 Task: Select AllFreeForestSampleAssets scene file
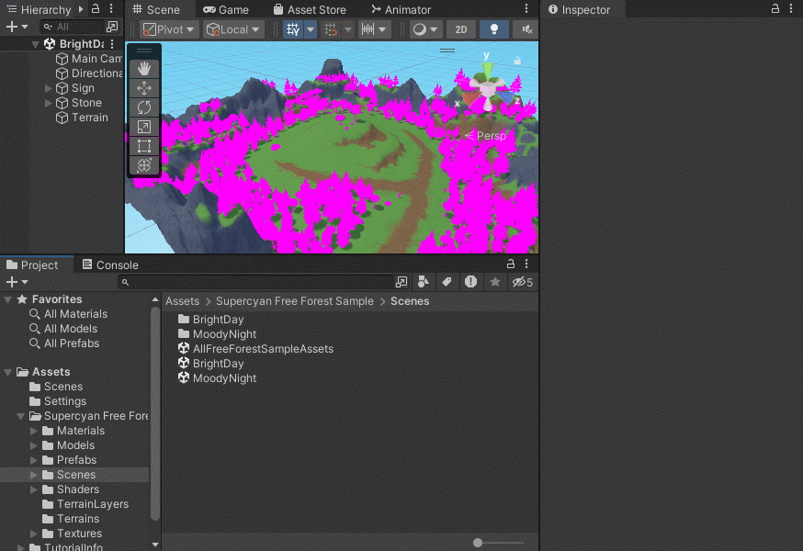(255, 349)
